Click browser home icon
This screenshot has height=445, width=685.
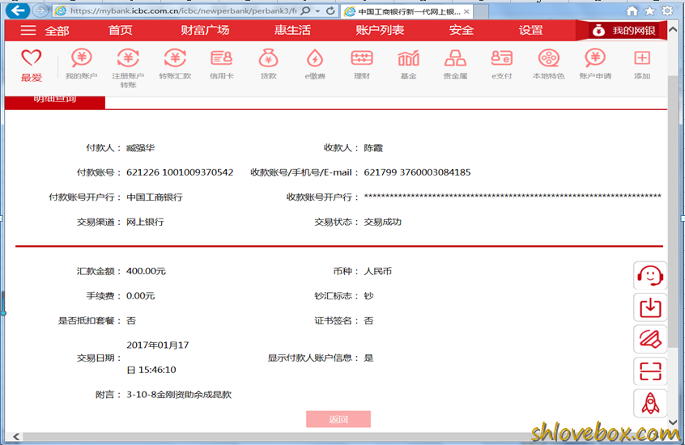pos(632,11)
